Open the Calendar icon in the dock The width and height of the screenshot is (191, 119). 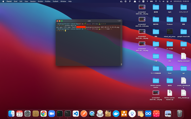click(x=19, y=113)
